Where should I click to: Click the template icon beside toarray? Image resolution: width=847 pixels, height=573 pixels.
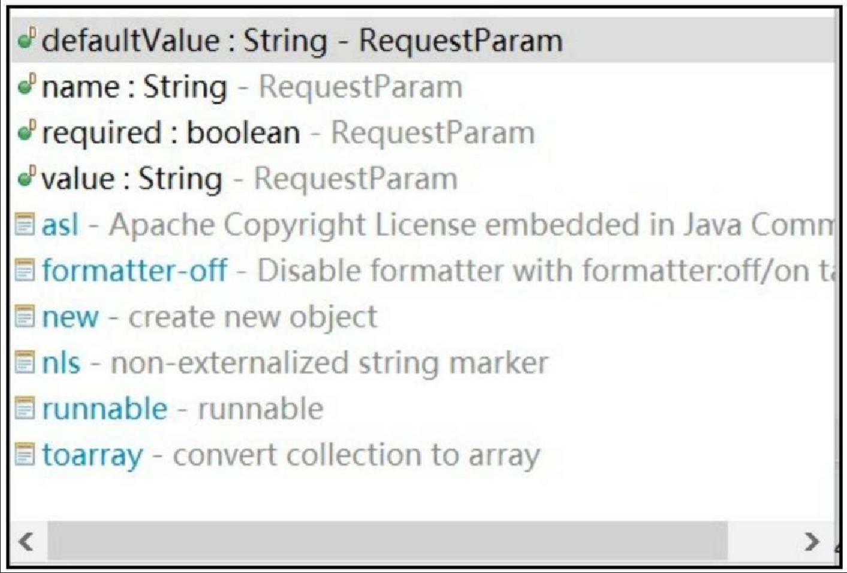pos(25,455)
